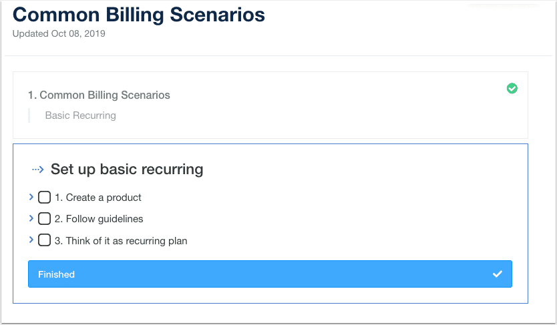Click the Updated Oct 08, 2019 date text
Screen dimensions: 557x325
59,34
